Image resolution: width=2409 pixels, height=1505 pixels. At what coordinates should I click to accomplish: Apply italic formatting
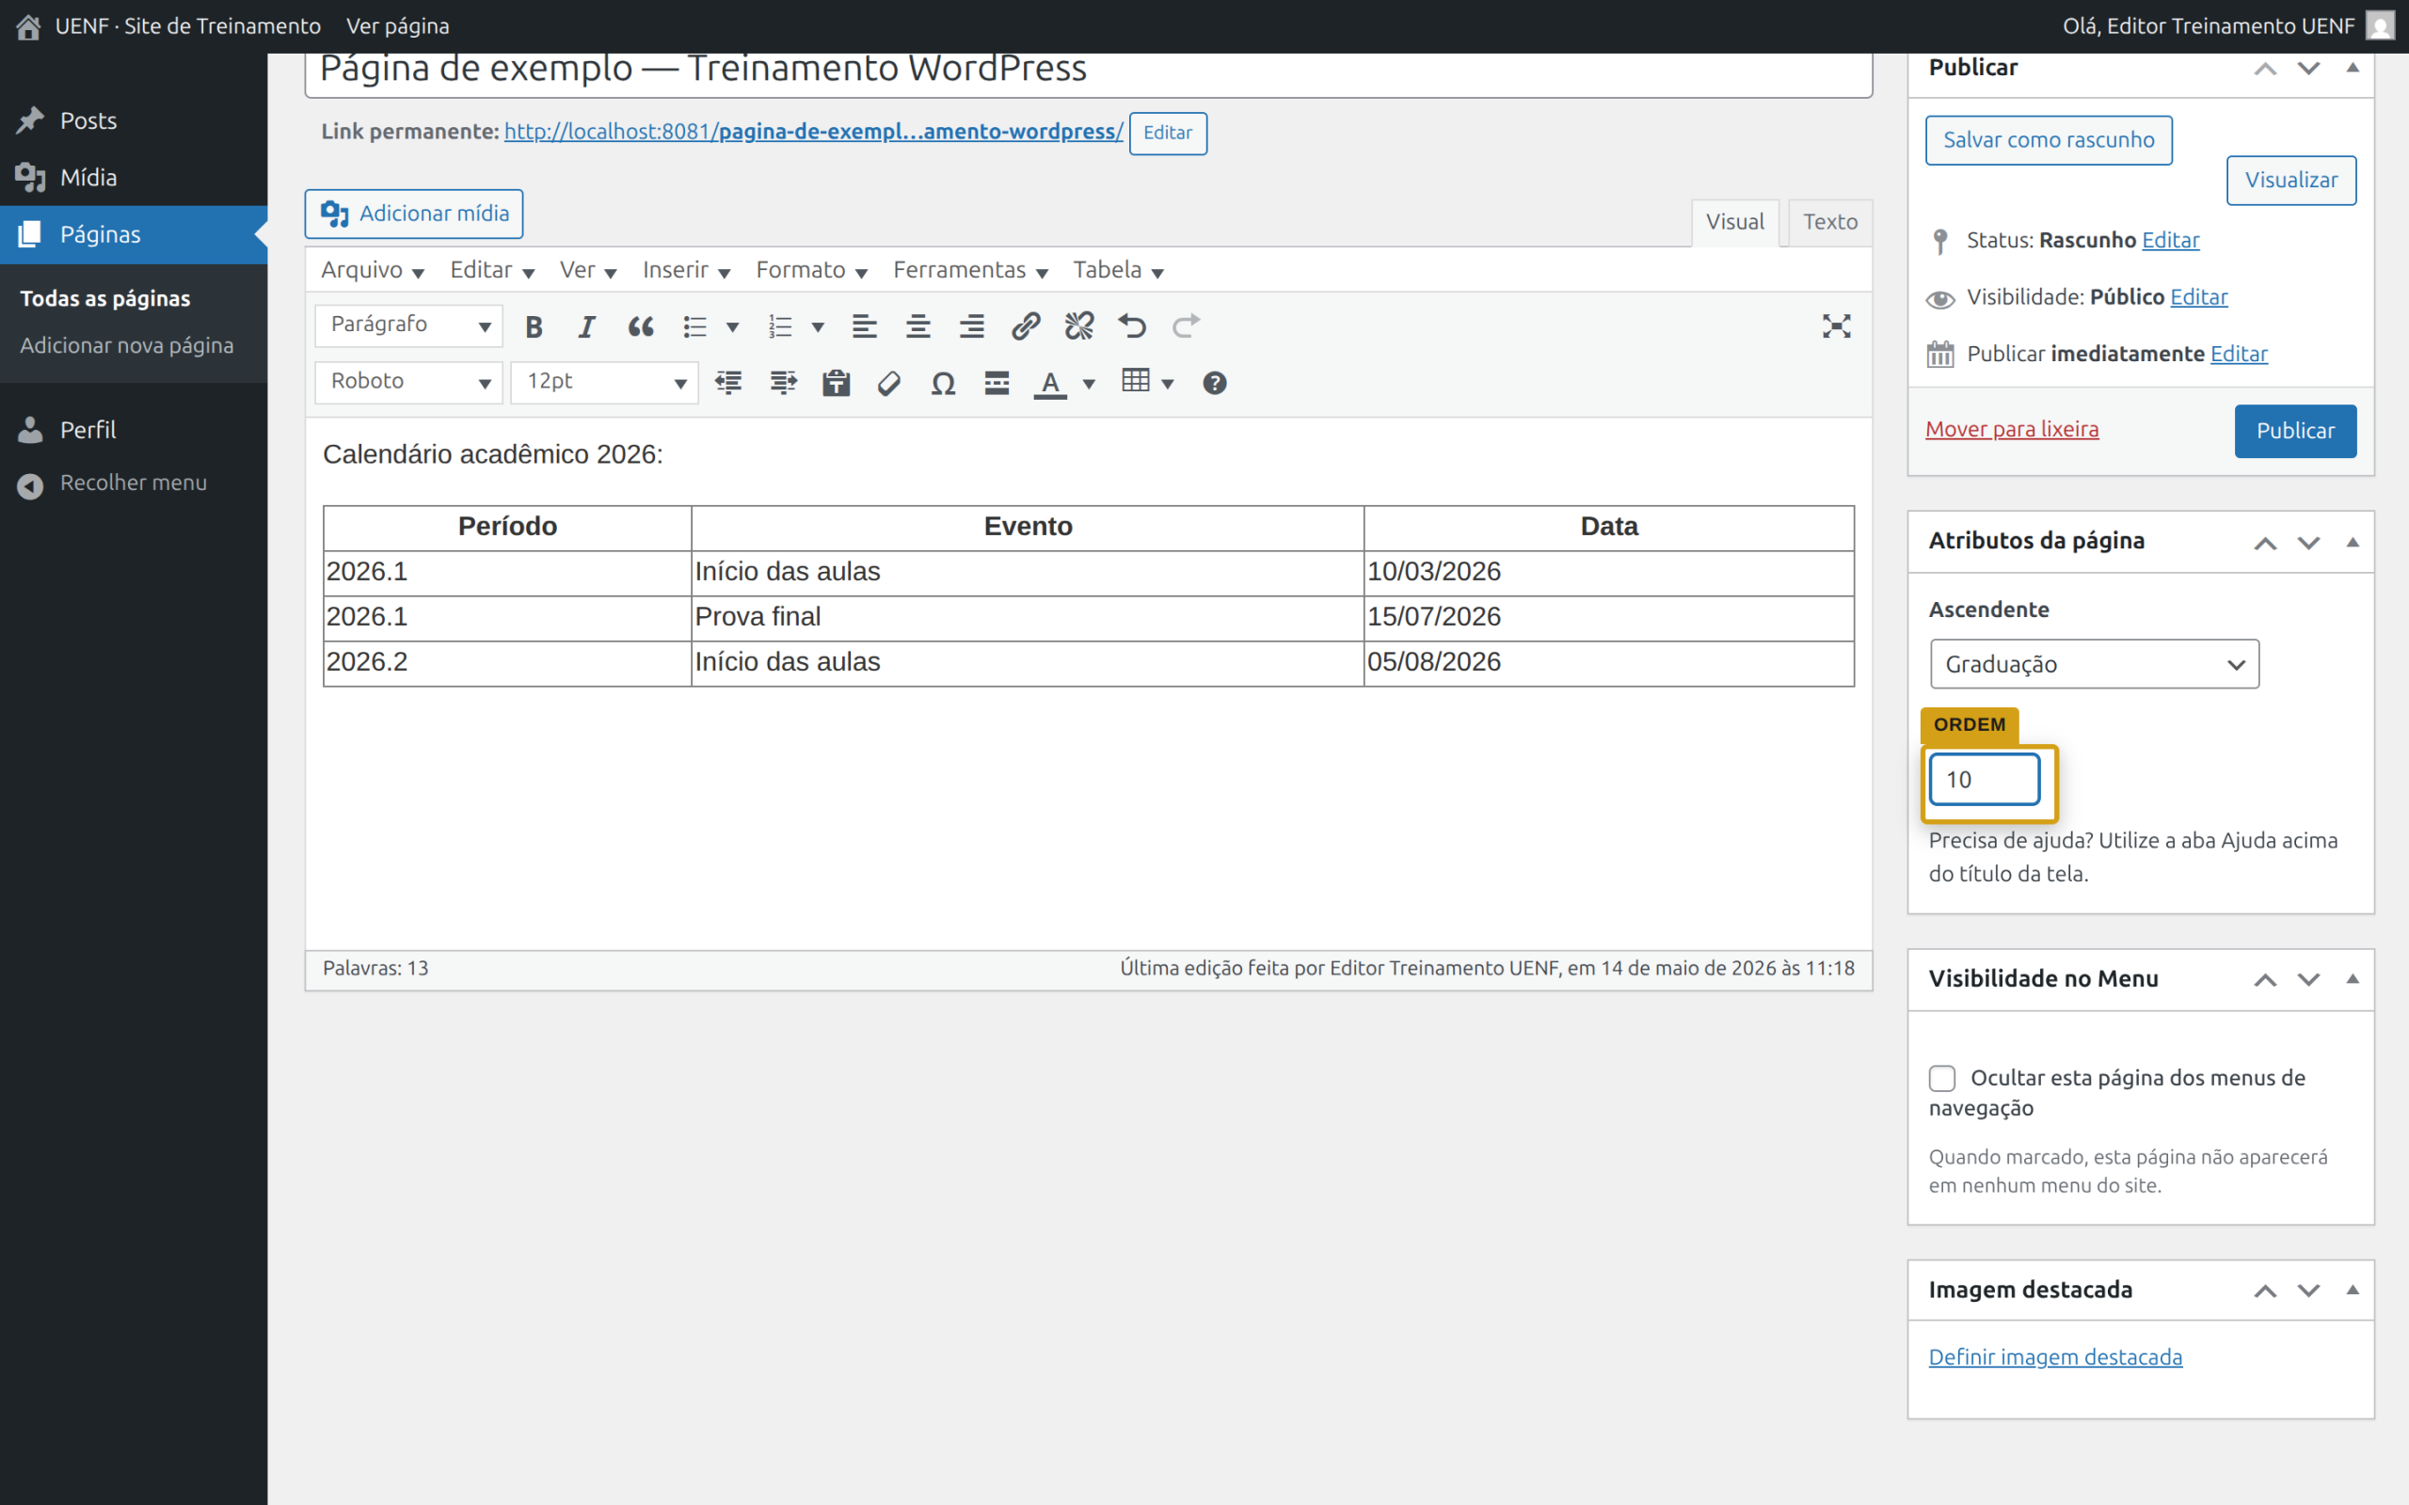coord(586,326)
